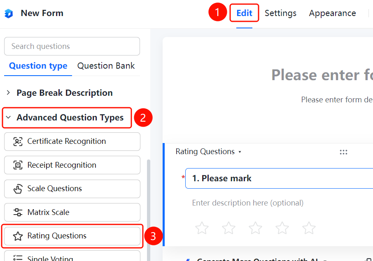The height and width of the screenshot is (261, 373).
Task: Select the Question type tab
Action: [x=38, y=66]
